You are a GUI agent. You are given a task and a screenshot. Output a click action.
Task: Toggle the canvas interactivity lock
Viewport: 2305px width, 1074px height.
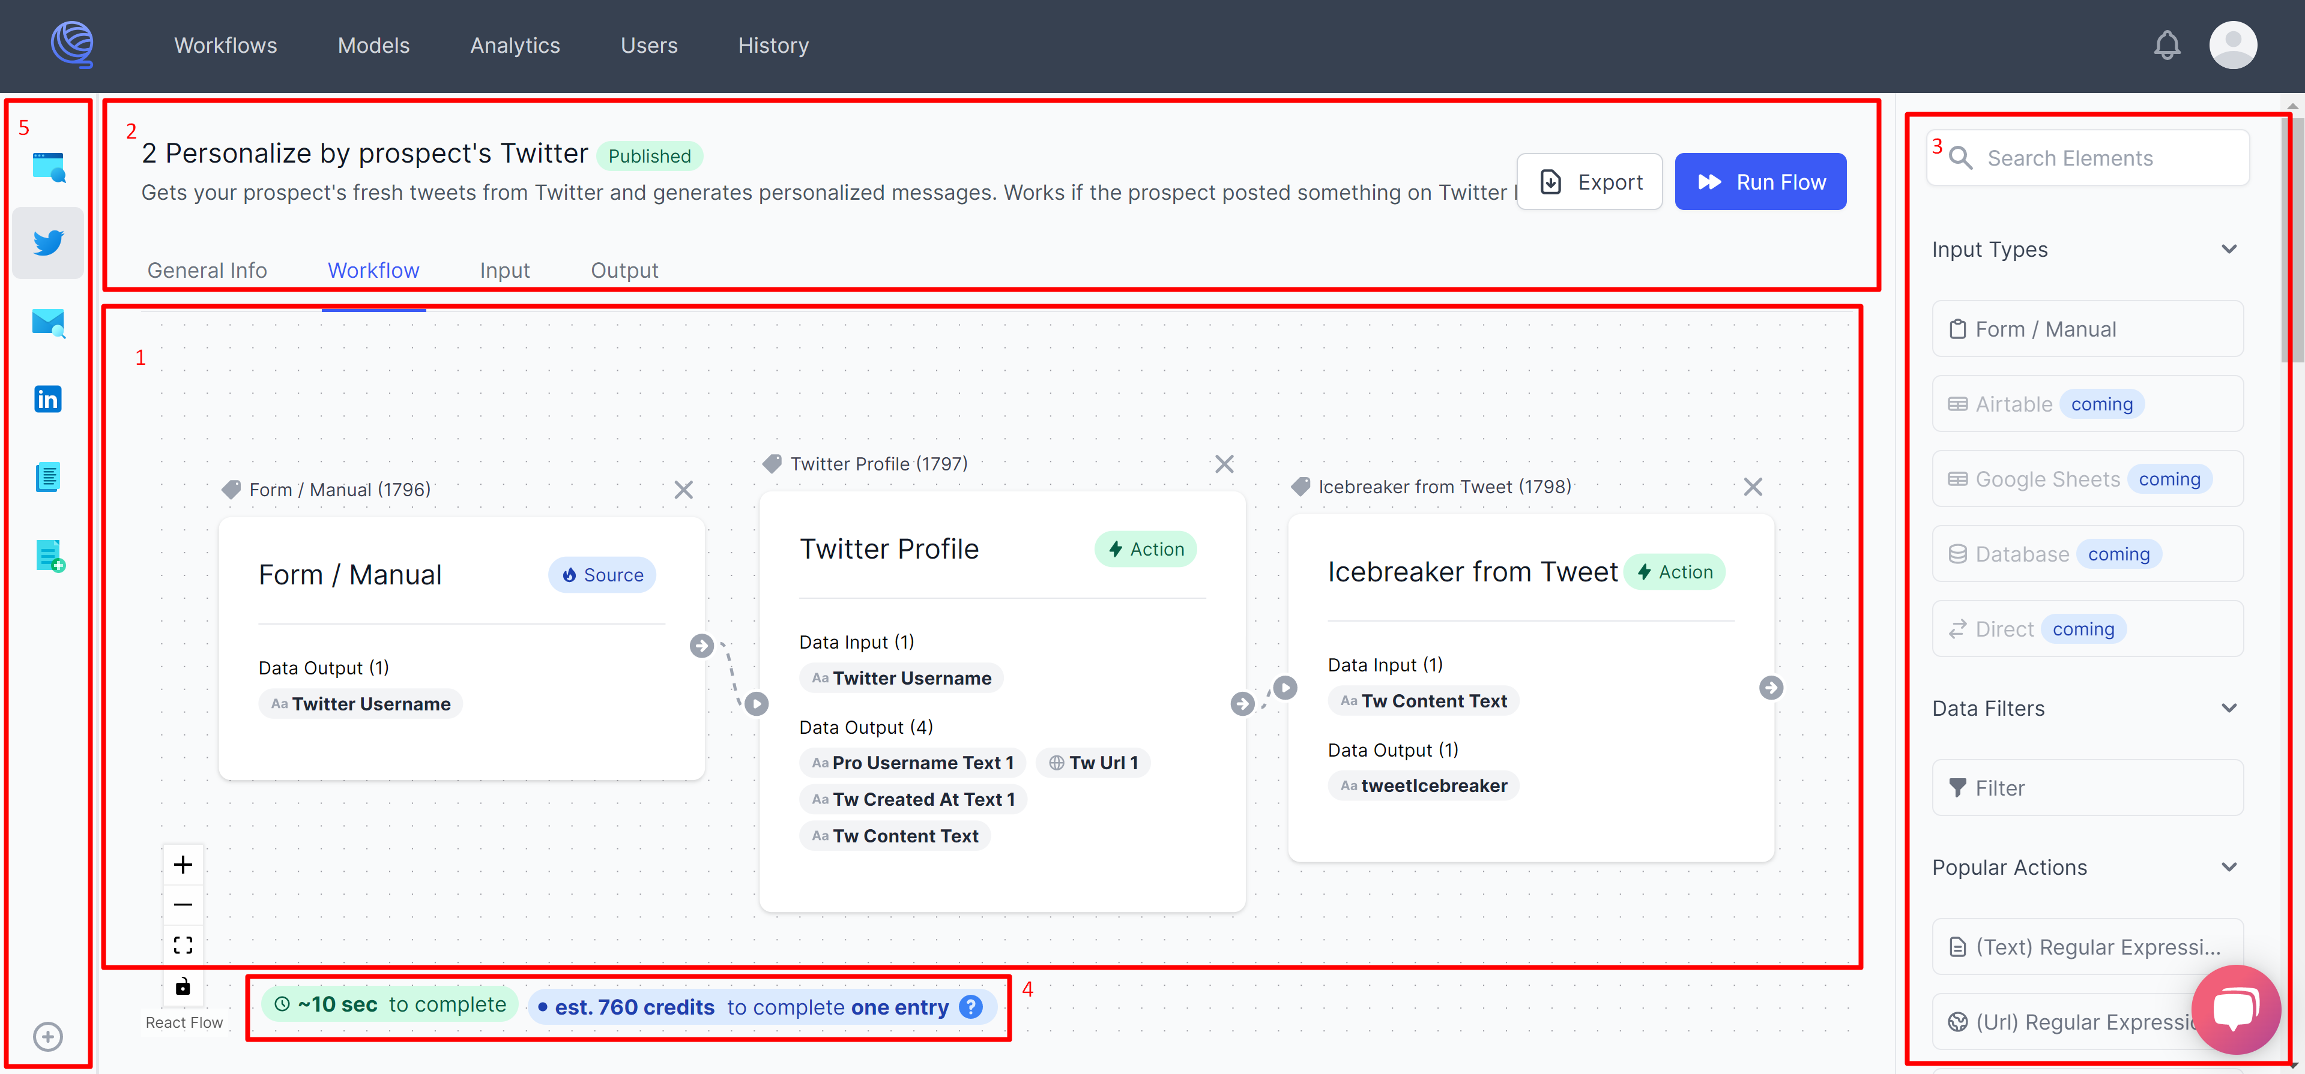pos(184,986)
